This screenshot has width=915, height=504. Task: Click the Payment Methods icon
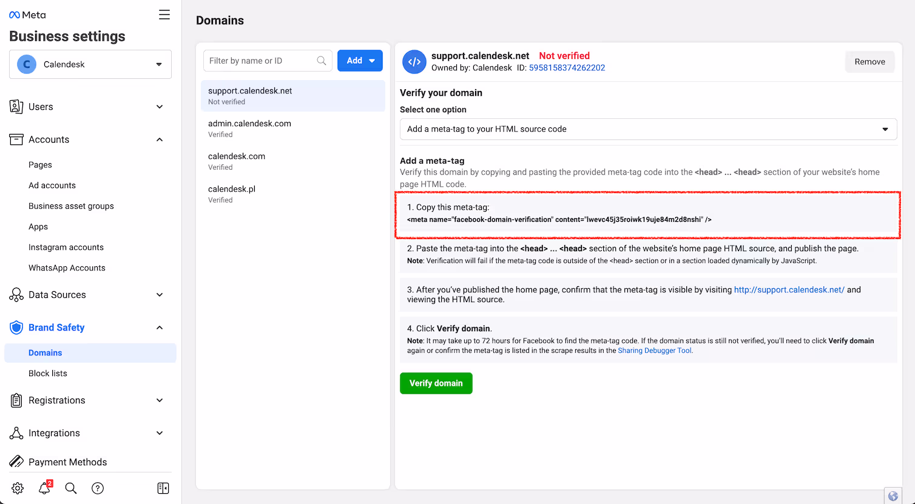[16, 462]
